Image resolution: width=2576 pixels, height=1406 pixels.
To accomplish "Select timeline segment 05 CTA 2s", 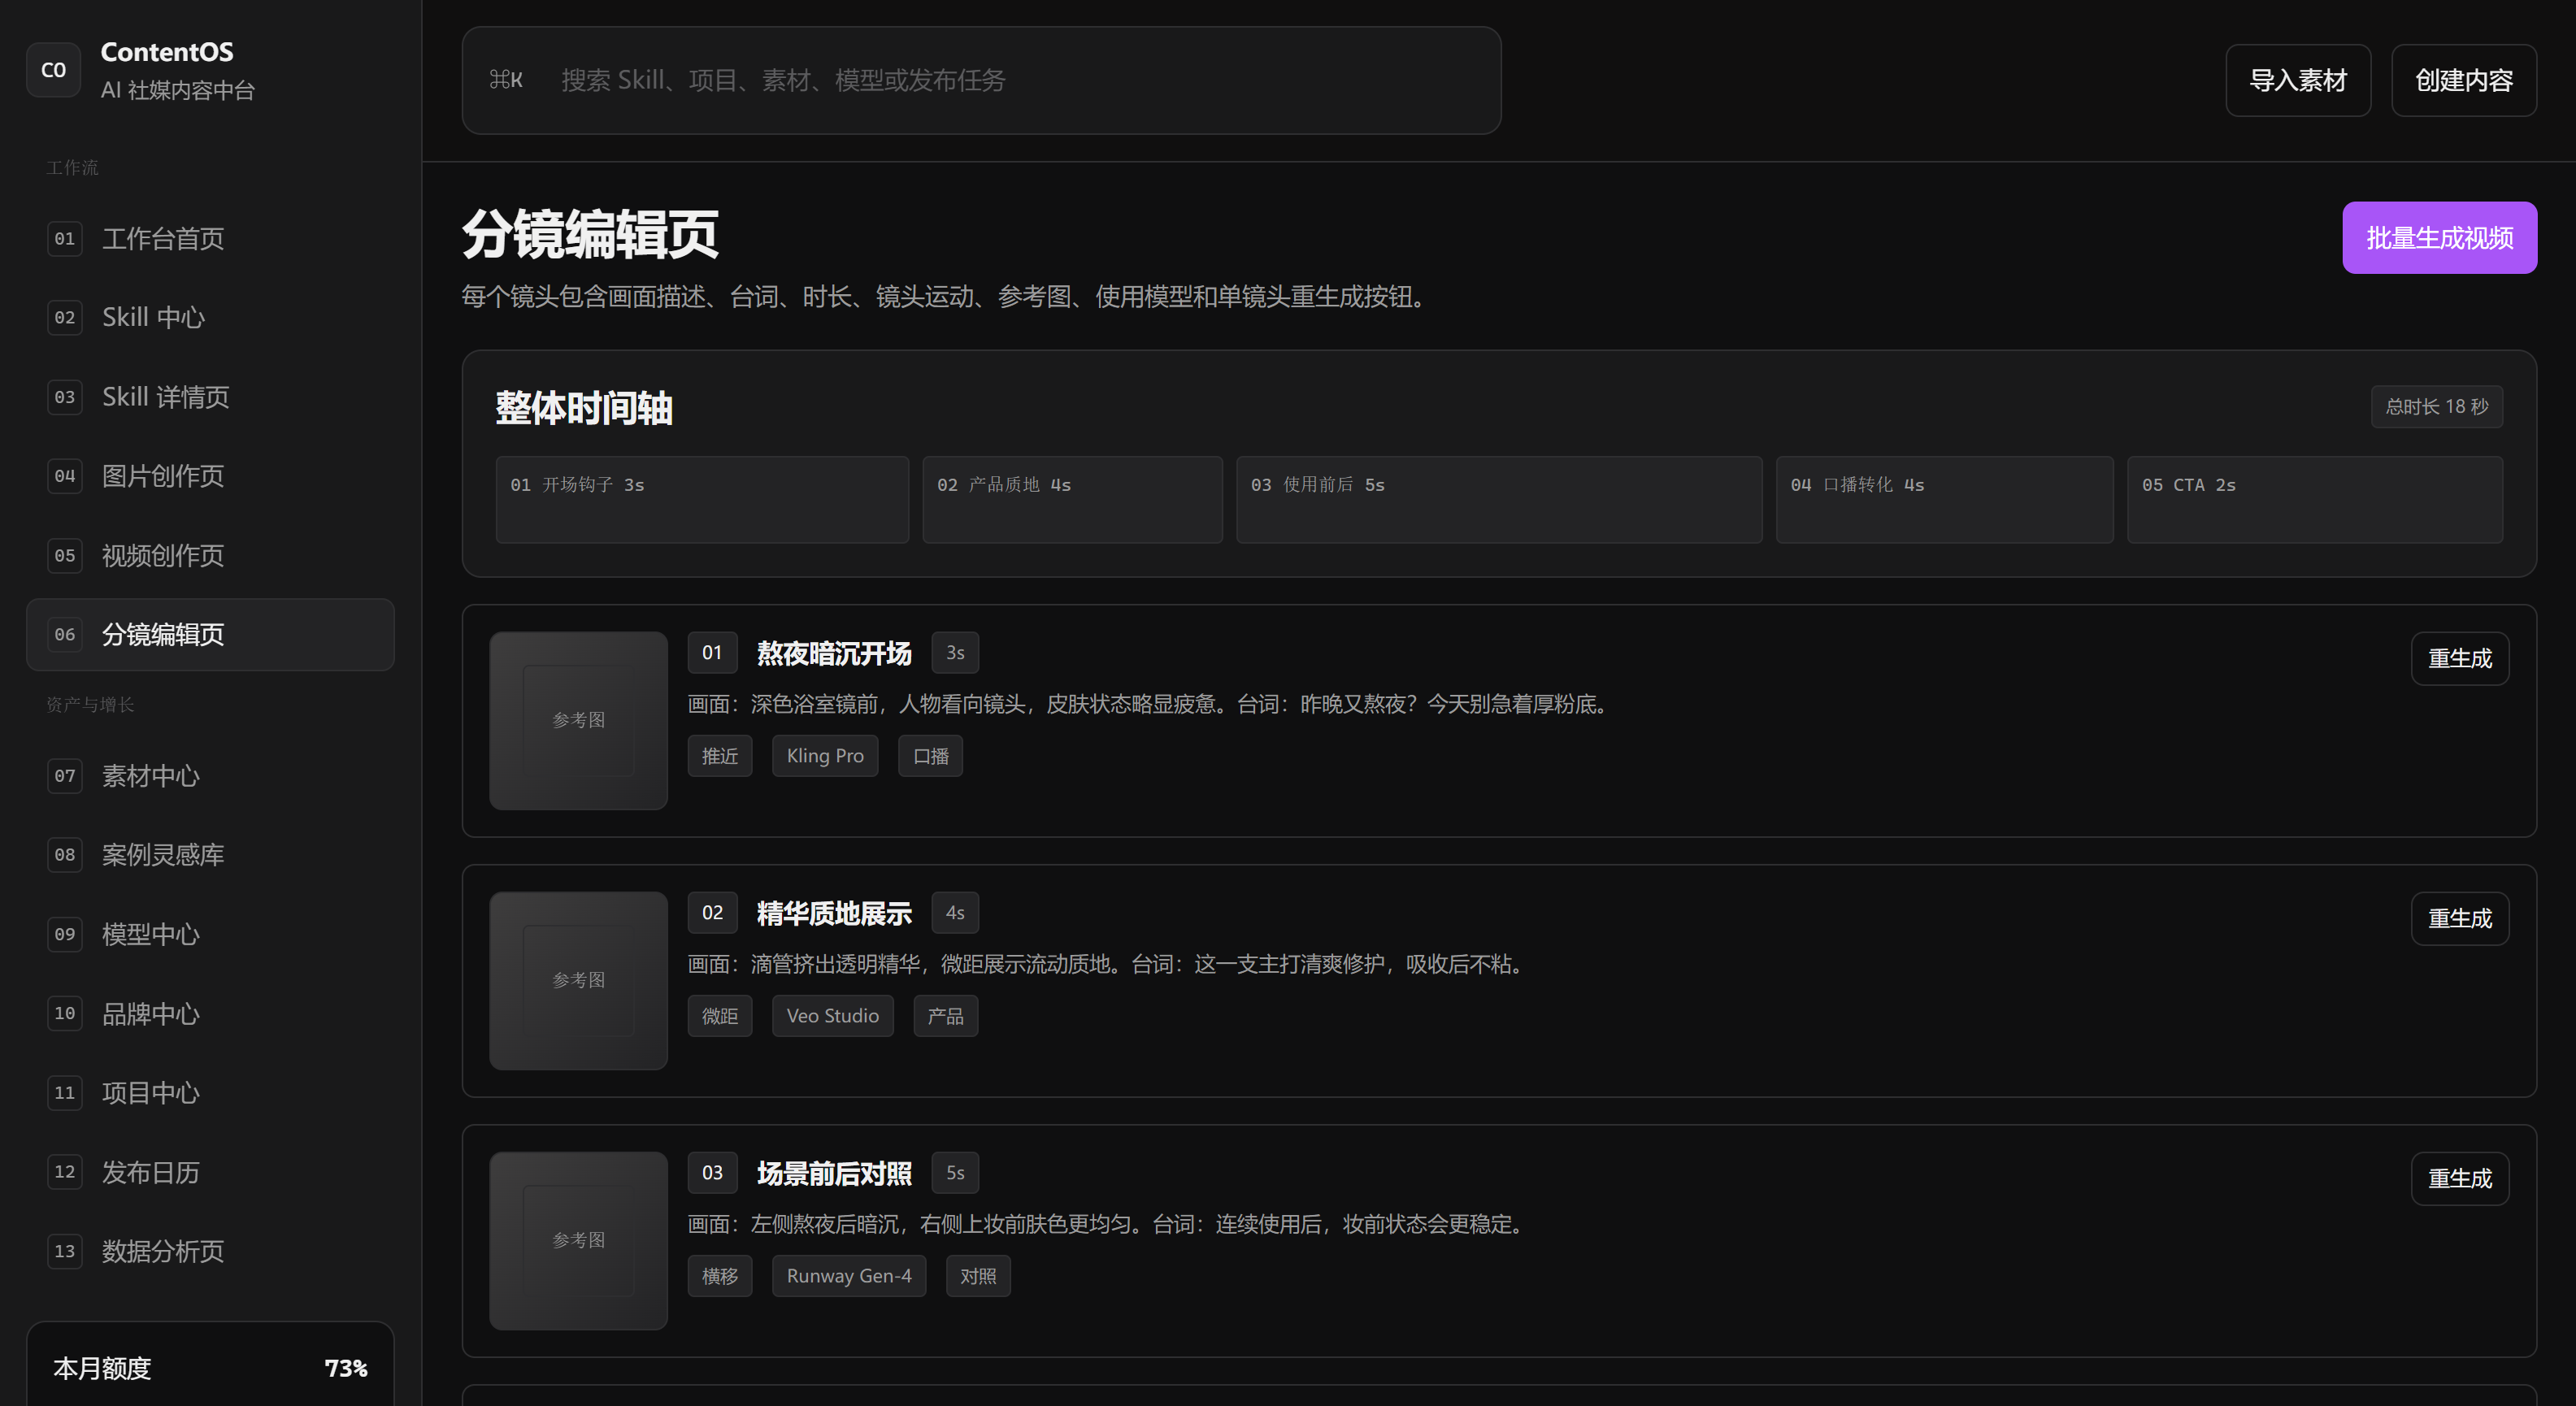I will 2315,500.
